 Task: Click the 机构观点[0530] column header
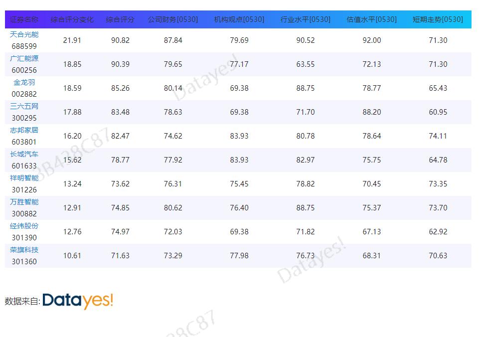[239, 19]
